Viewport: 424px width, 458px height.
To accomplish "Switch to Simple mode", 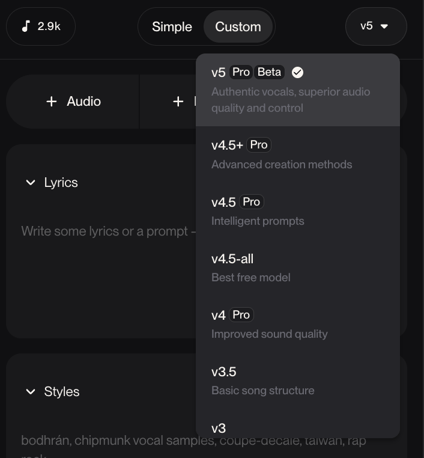I will [x=172, y=26].
